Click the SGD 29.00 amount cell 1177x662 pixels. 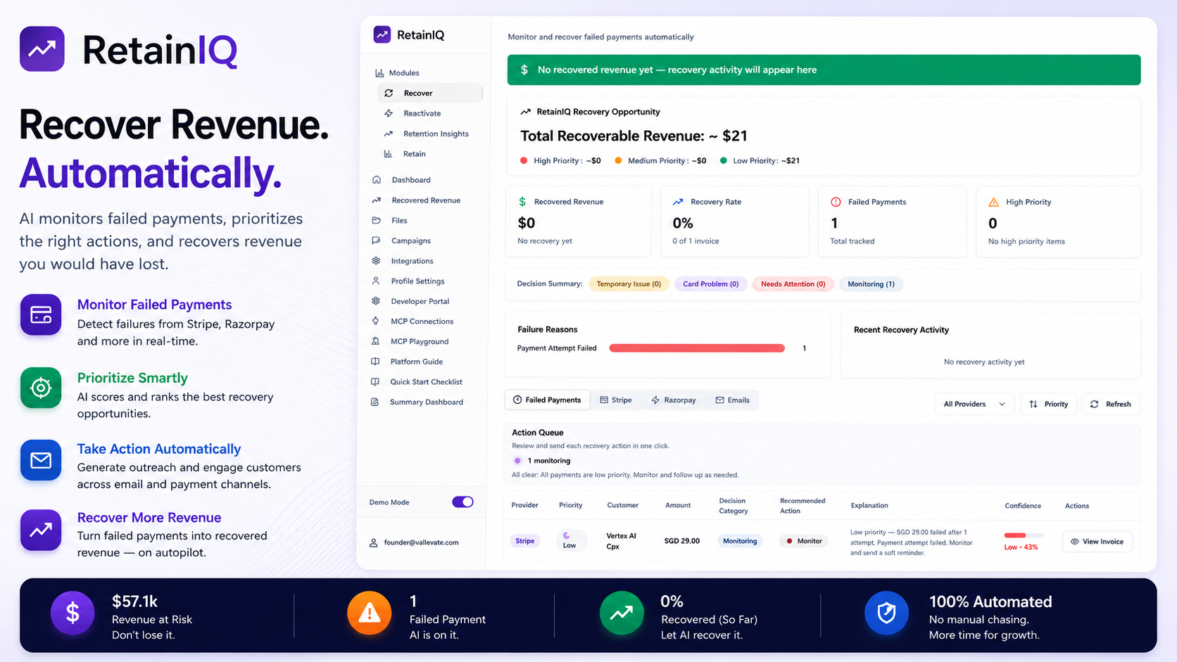682,541
